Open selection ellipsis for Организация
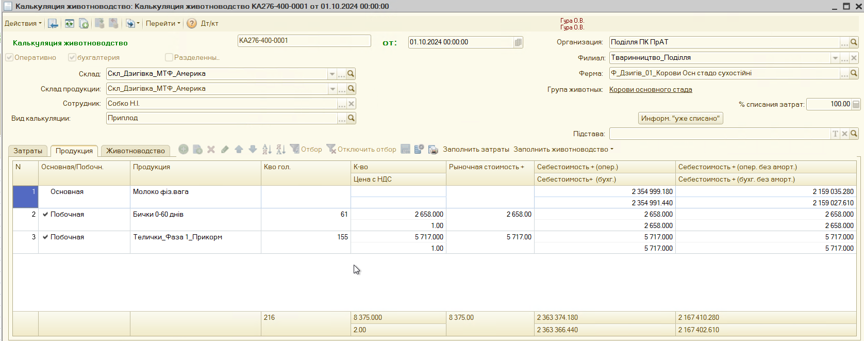Screen dimensions: 864x341 click(x=844, y=42)
